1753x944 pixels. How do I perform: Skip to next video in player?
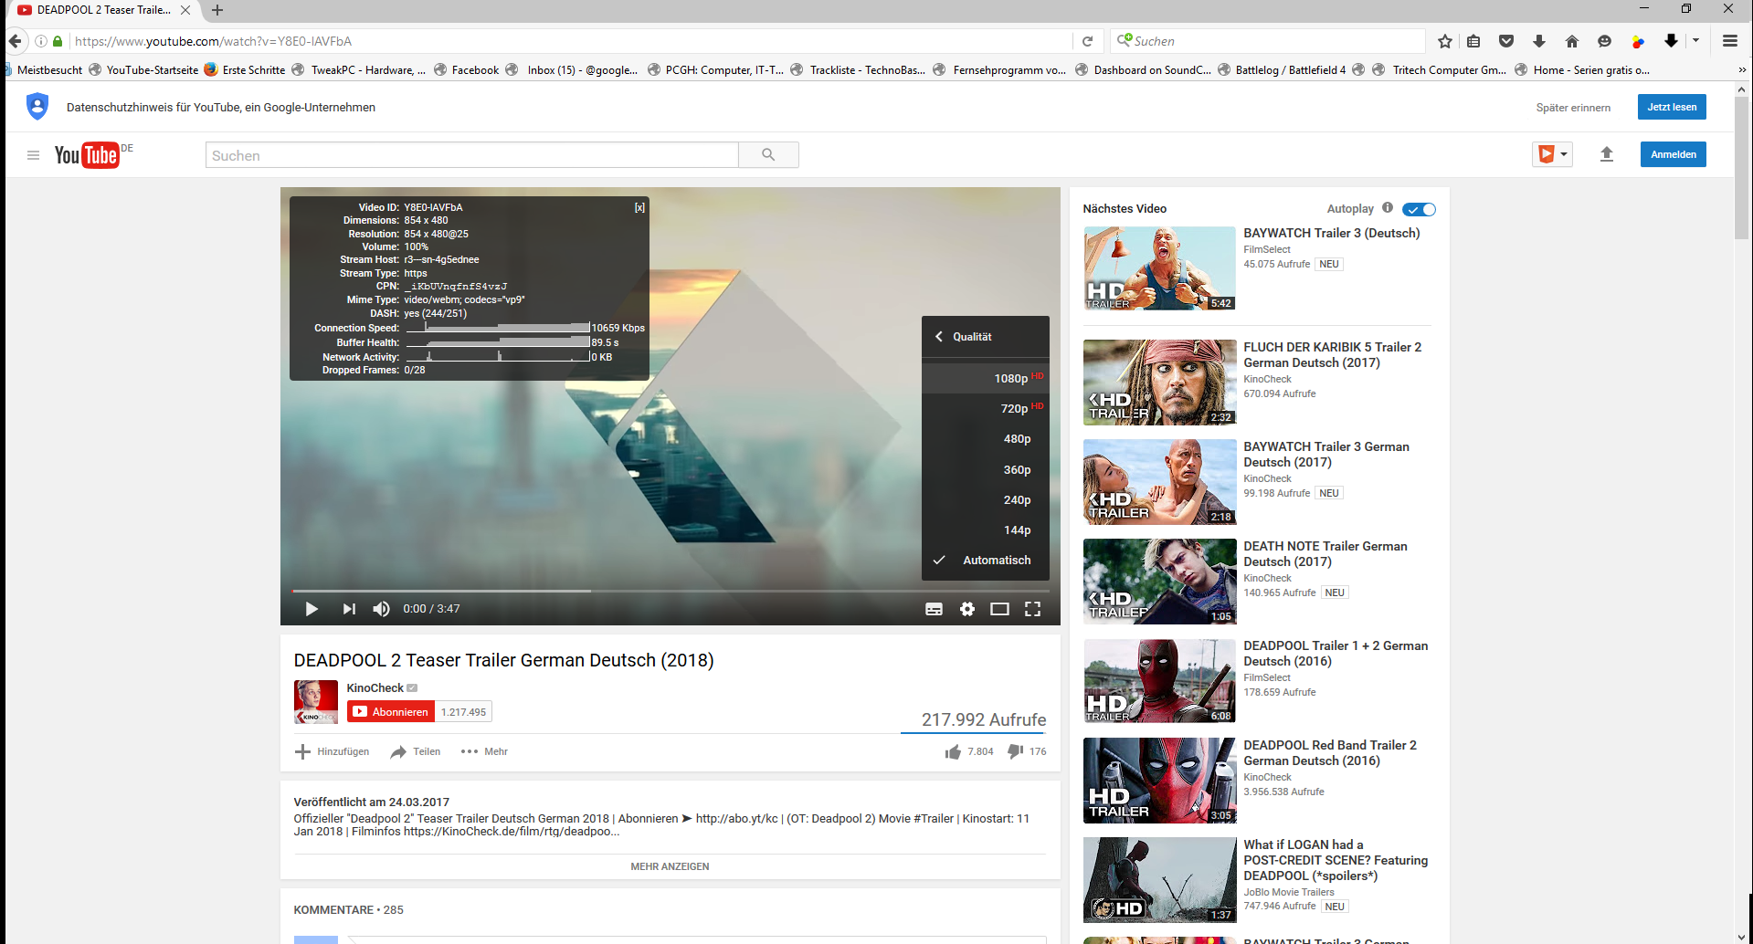point(349,609)
